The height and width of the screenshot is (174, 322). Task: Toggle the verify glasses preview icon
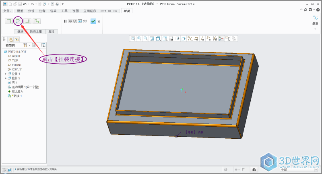click(85, 21)
